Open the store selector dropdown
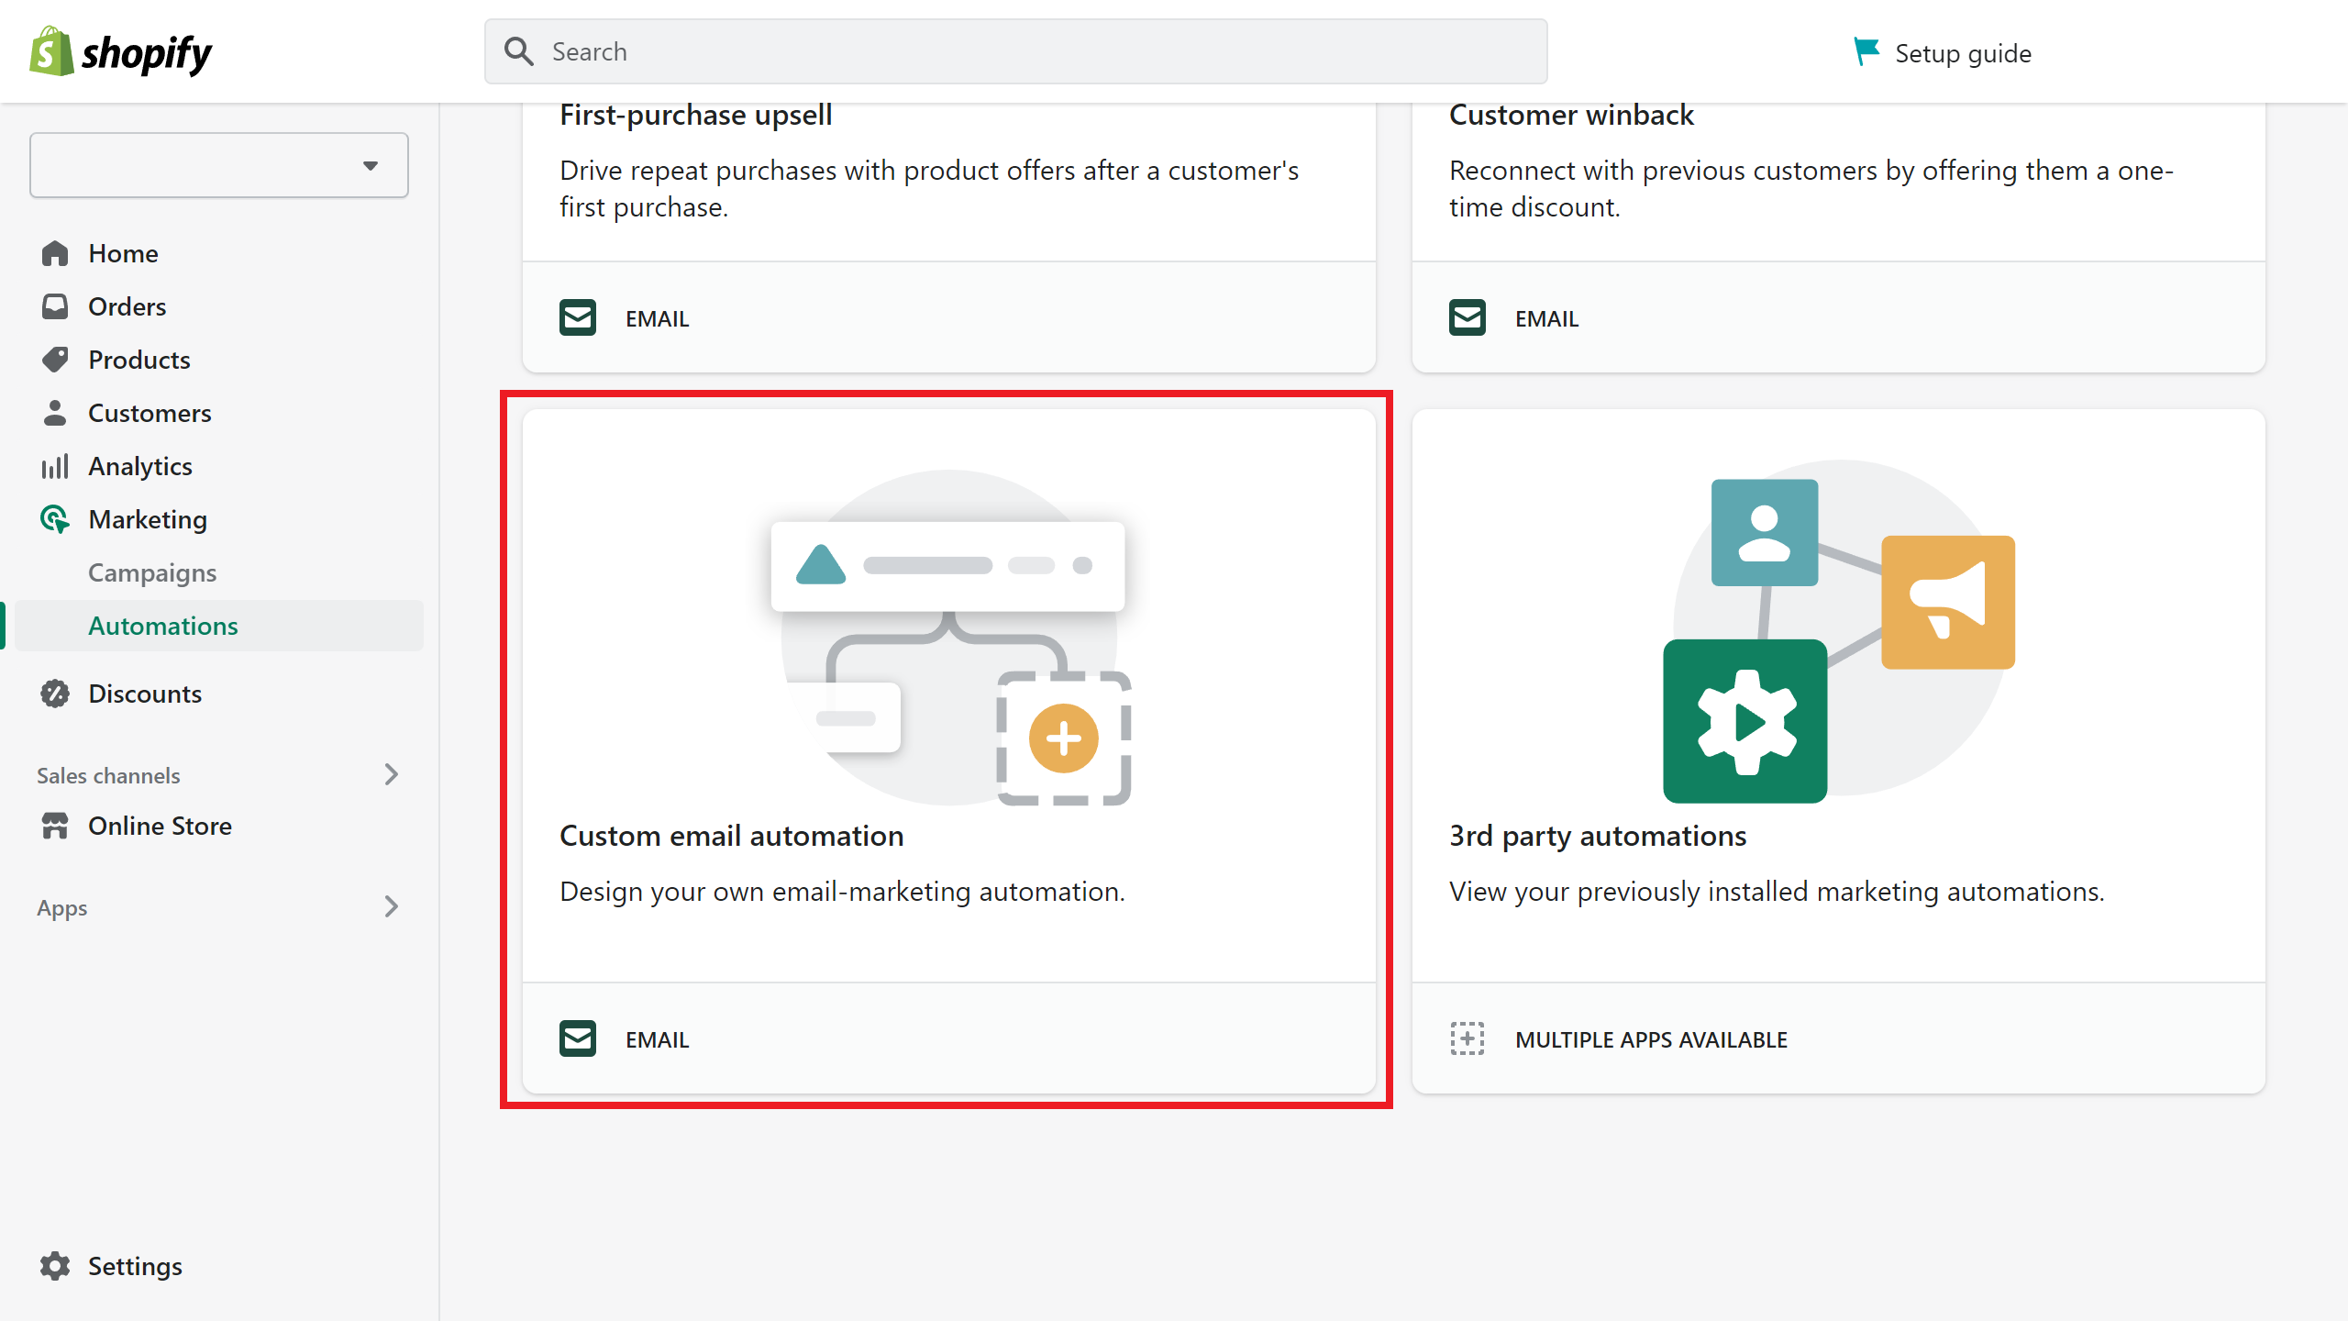Image resolution: width=2348 pixels, height=1321 pixels. click(219, 165)
